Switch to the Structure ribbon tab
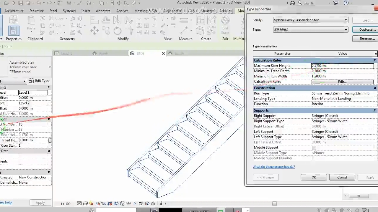 point(37,11)
